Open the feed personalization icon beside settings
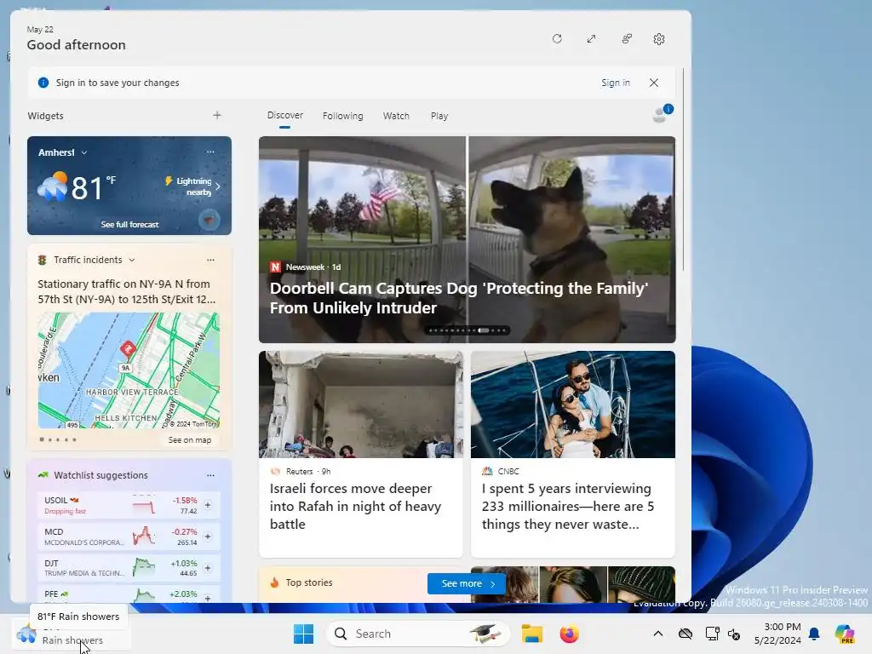The height and width of the screenshot is (654, 872). tap(627, 39)
